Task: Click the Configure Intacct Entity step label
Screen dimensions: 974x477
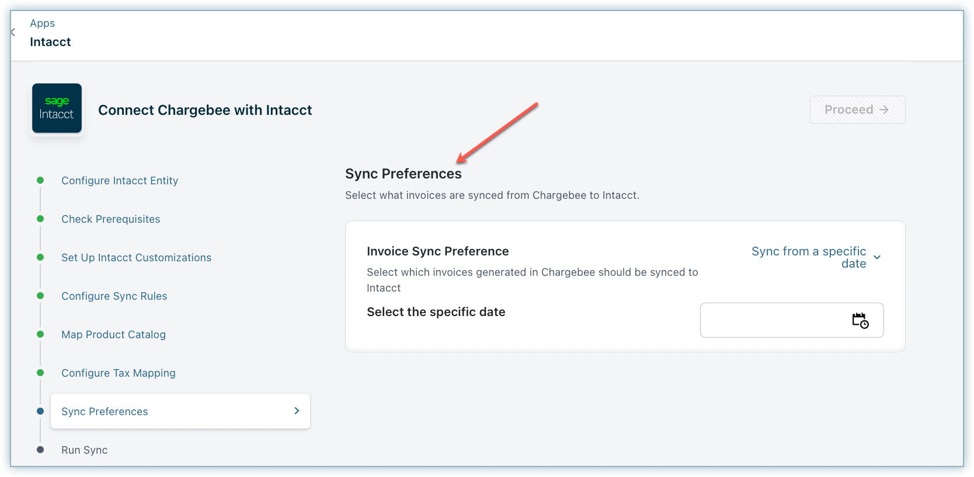Action: [x=120, y=181]
